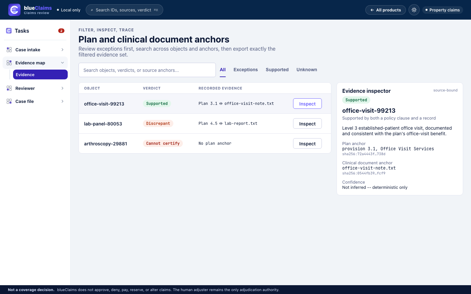Open the Property claims selector

coord(443,10)
